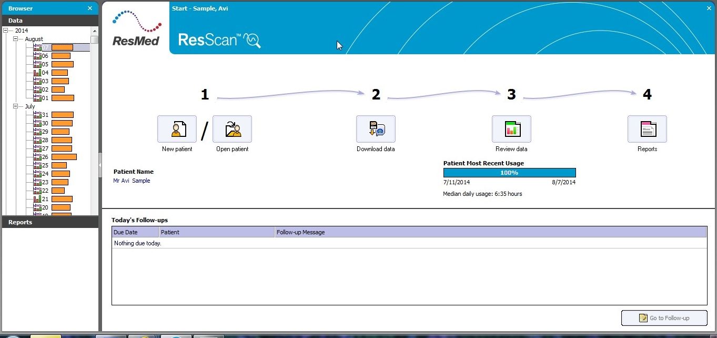The height and width of the screenshot is (338, 717).
Task: Click the chart icon beside August 04
Action: (x=37, y=73)
